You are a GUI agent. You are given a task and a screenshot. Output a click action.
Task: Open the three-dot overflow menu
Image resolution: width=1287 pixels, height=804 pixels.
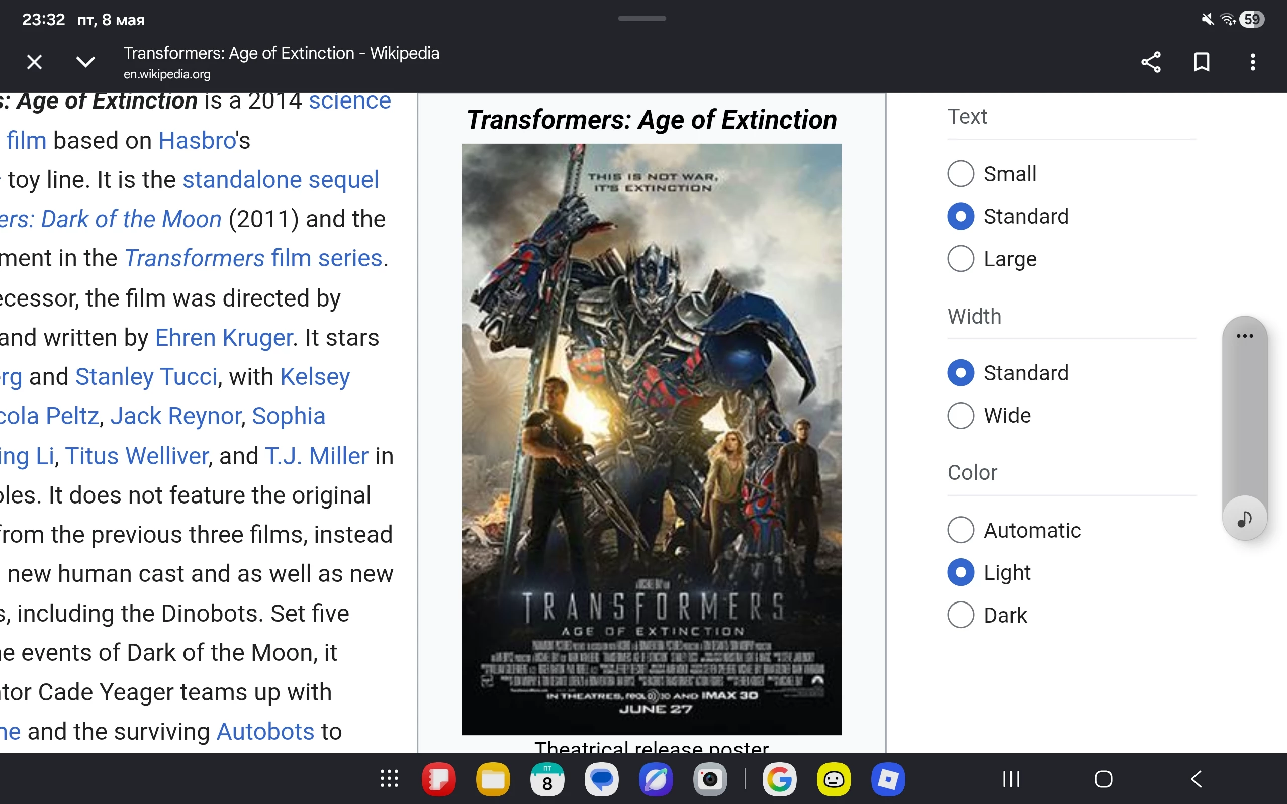coord(1253,62)
